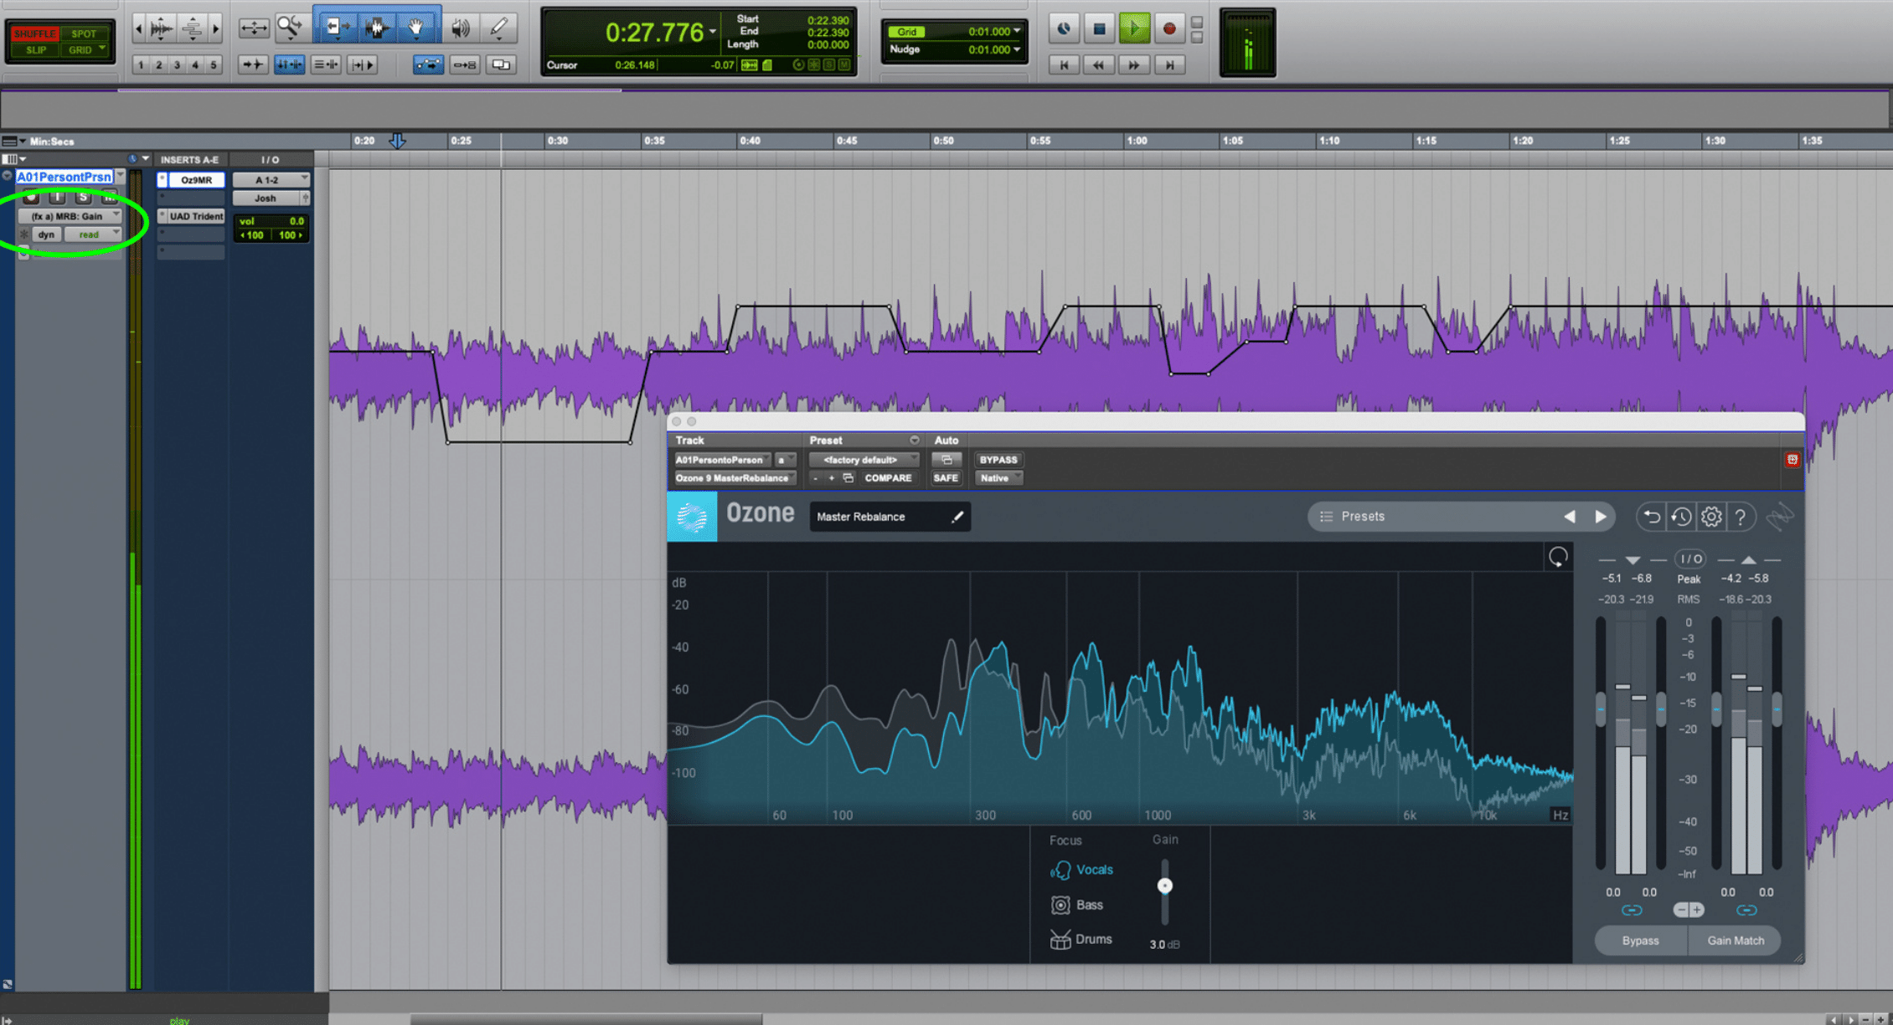Open read automation mode dropdown
Image resolution: width=1893 pixels, height=1025 pixels.
tap(93, 234)
